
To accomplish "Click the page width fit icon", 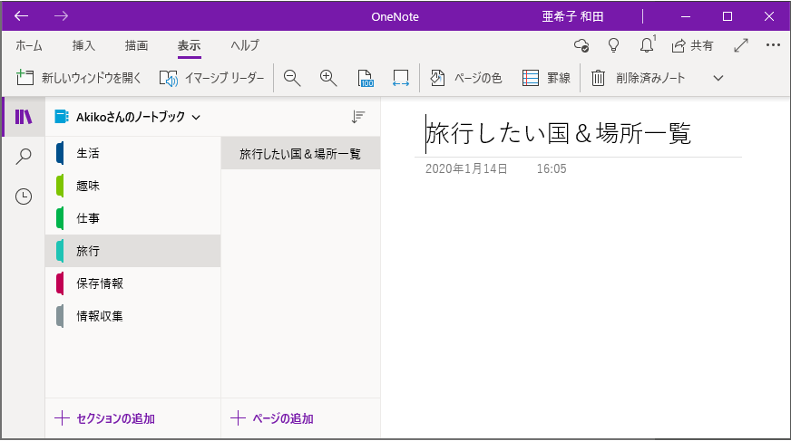I will 401,78.
